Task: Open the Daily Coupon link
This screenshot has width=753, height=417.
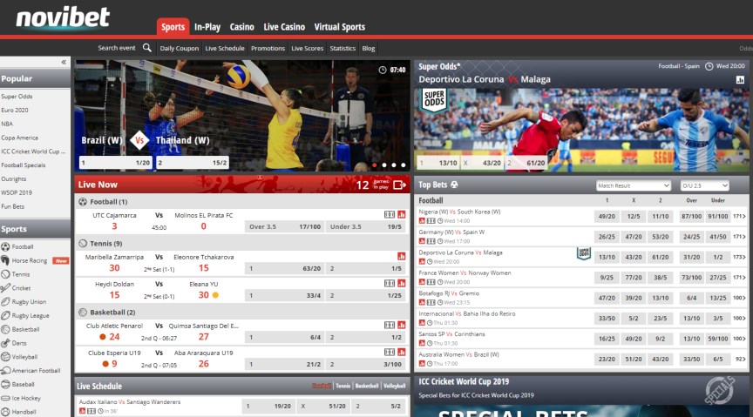Action: click(180, 48)
